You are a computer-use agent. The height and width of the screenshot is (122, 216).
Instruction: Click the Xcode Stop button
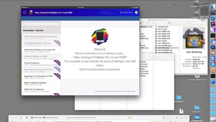tap(27, 118)
